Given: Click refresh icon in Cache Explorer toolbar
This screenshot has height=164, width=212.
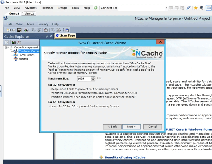Looking at the screenshot, I should coord(7,42).
